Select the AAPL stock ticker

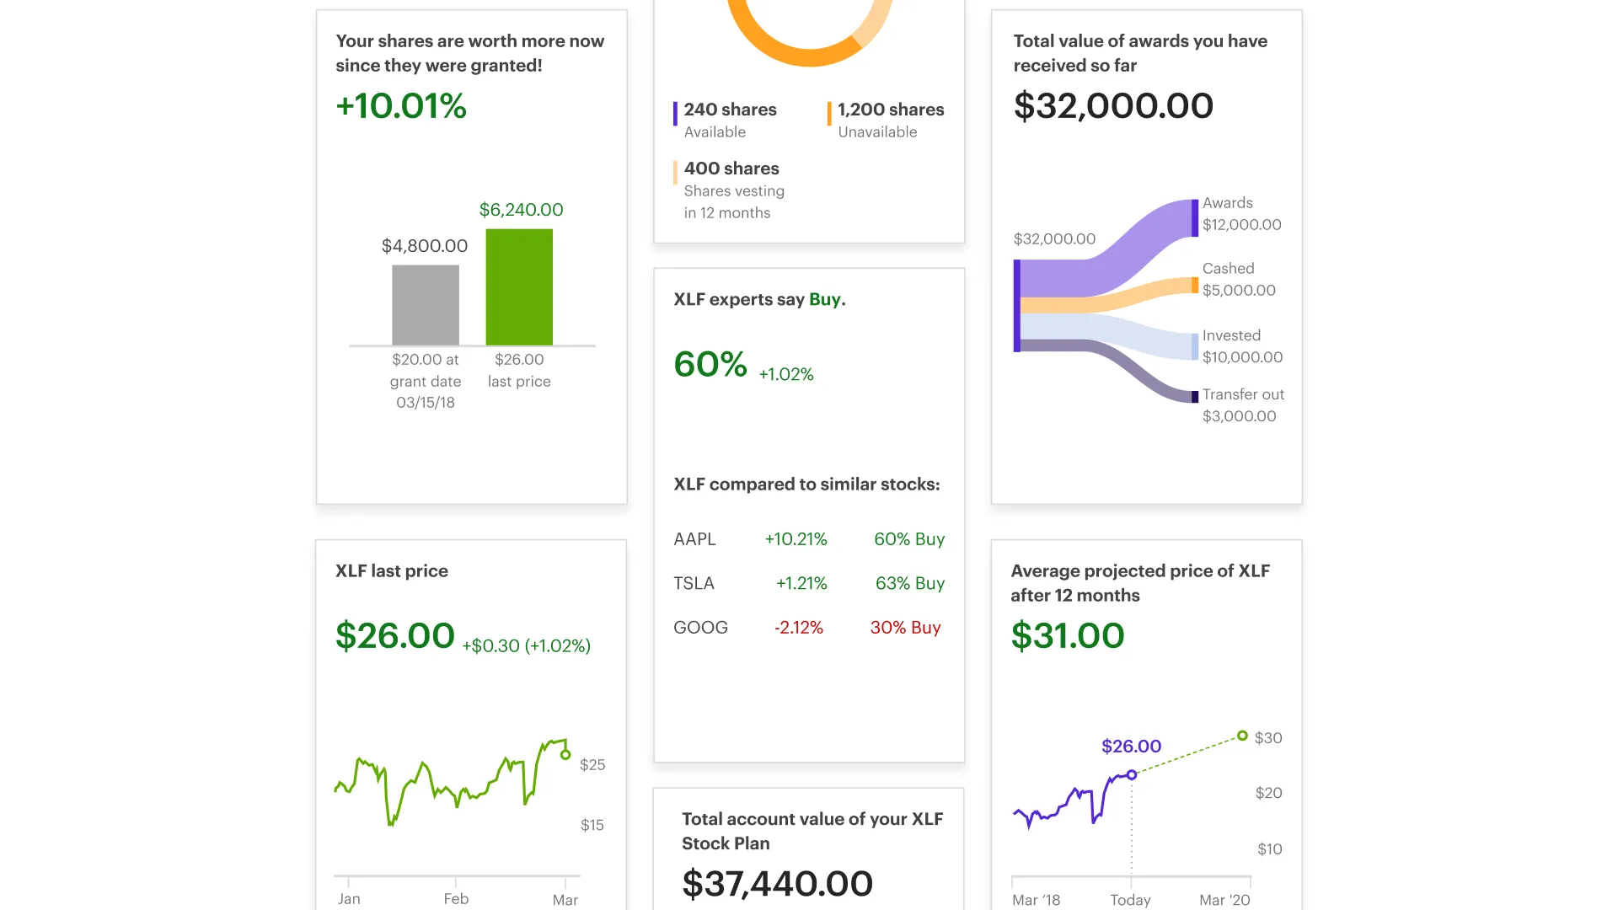(x=694, y=539)
